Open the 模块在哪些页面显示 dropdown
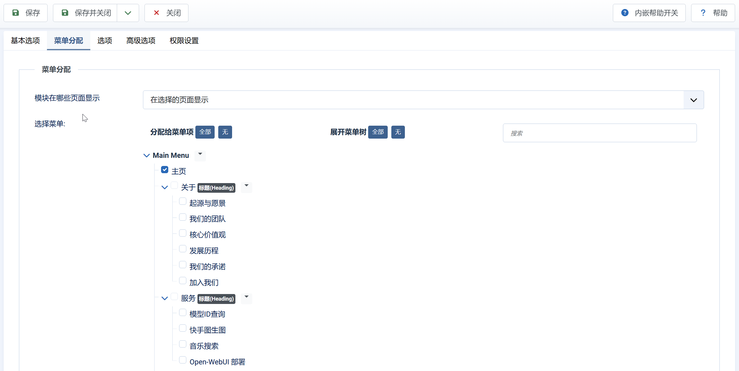 point(693,100)
